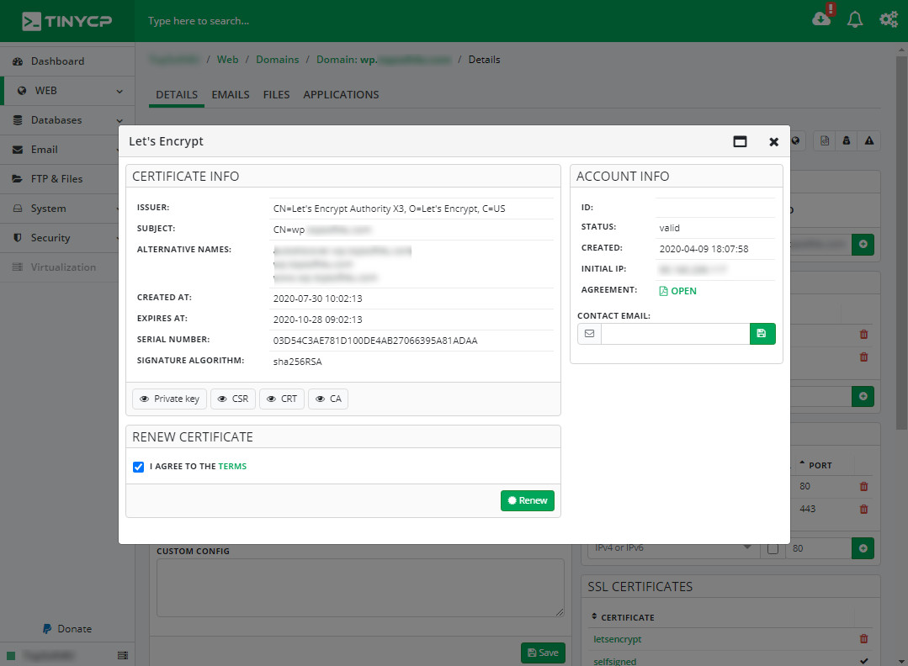Screen dimensions: 908x666
Task: Show the CSR contents
Action: [x=233, y=399]
